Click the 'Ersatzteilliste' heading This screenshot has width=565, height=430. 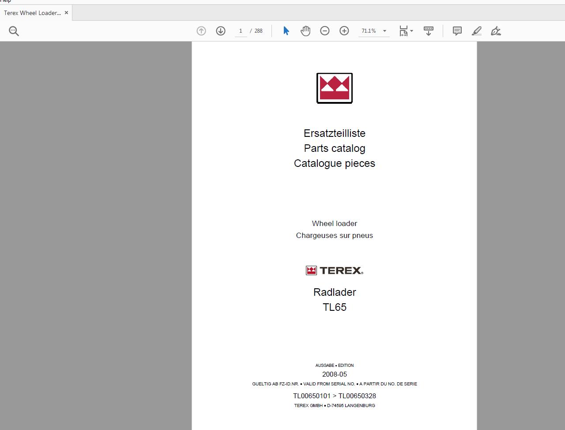(x=335, y=133)
